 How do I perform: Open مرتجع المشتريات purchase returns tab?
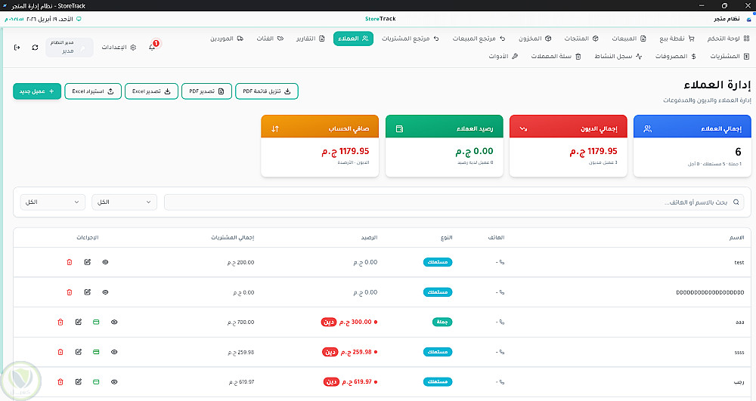tap(411, 39)
